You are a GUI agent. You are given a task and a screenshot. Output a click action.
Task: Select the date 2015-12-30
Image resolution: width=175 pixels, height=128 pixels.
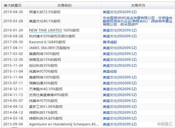(13, 60)
